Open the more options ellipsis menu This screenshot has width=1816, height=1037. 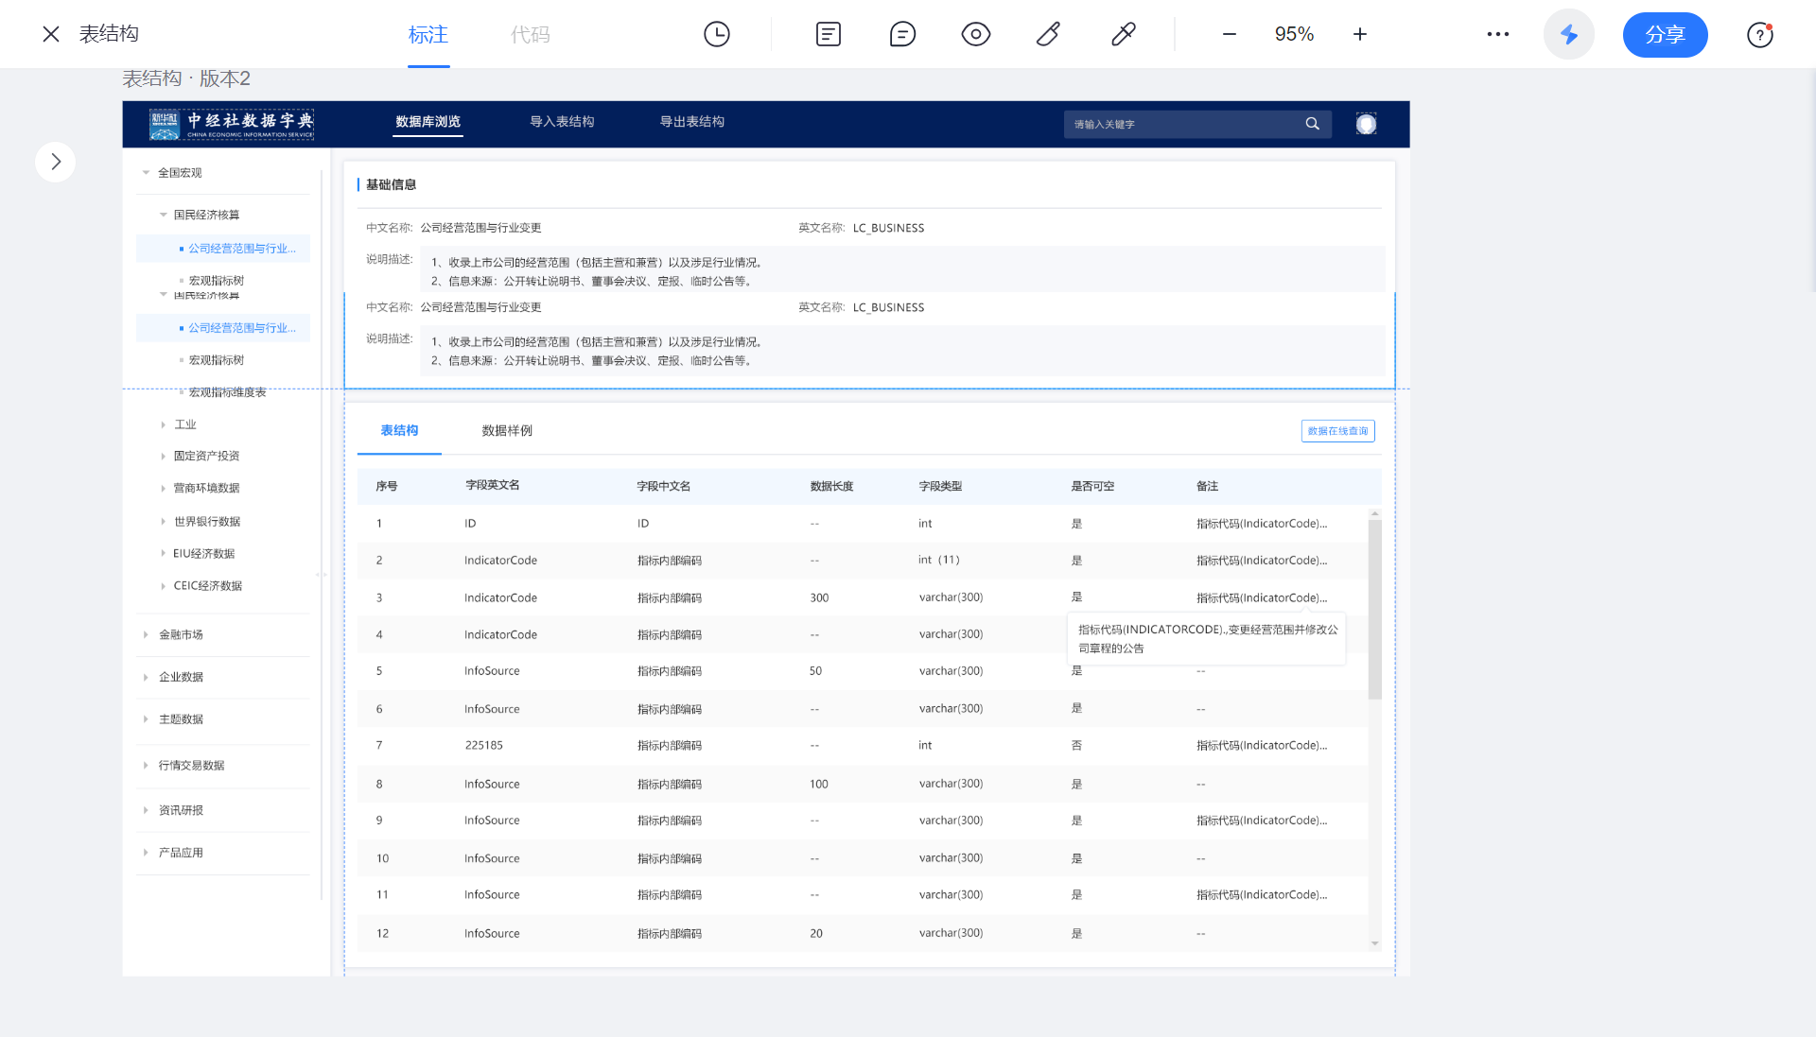[x=1497, y=34]
